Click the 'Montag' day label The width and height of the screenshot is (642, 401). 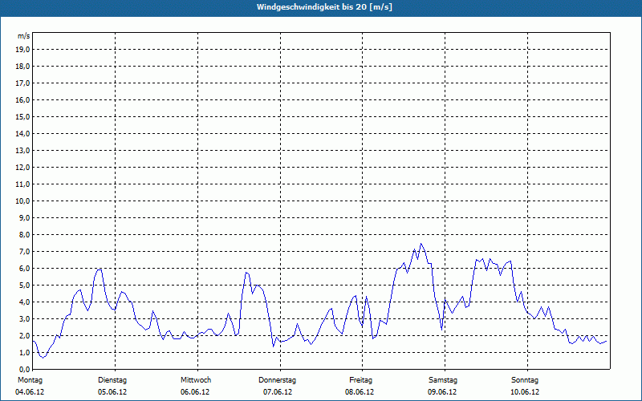[x=30, y=380]
